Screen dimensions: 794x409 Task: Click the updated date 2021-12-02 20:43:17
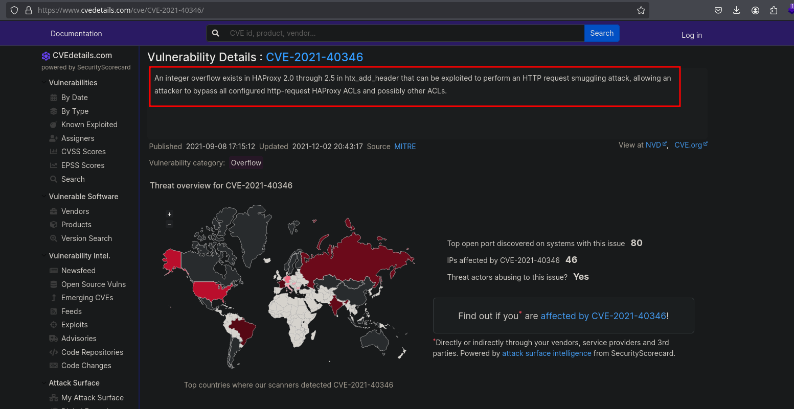[x=328, y=147]
